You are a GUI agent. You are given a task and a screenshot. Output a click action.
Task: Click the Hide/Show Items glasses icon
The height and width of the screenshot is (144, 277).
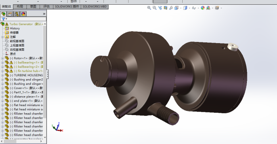[x=194, y=8]
